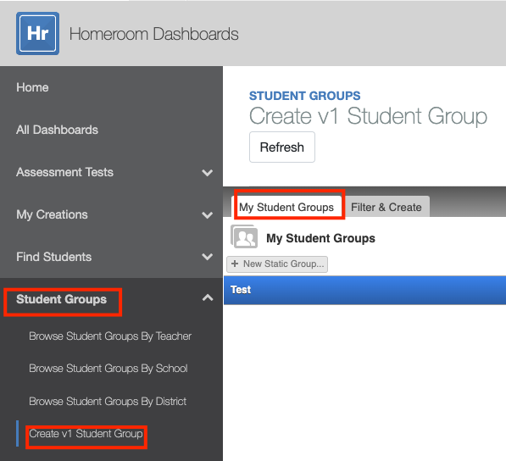Select Create v1 Student Group link

point(86,434)
